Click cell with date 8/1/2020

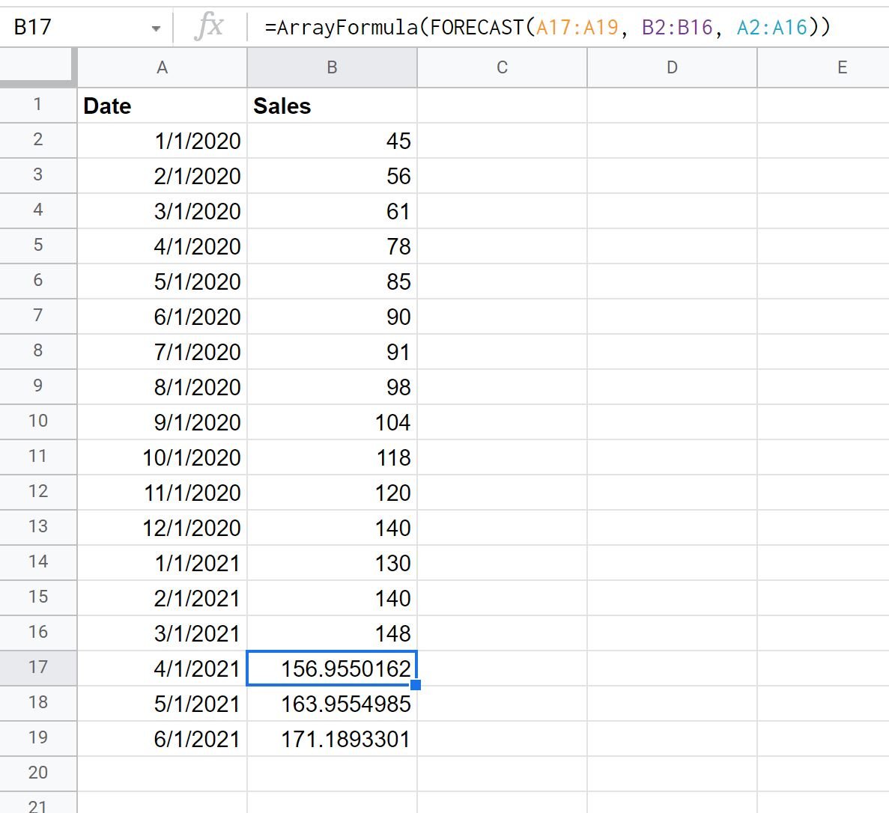[x=163, y=387]
